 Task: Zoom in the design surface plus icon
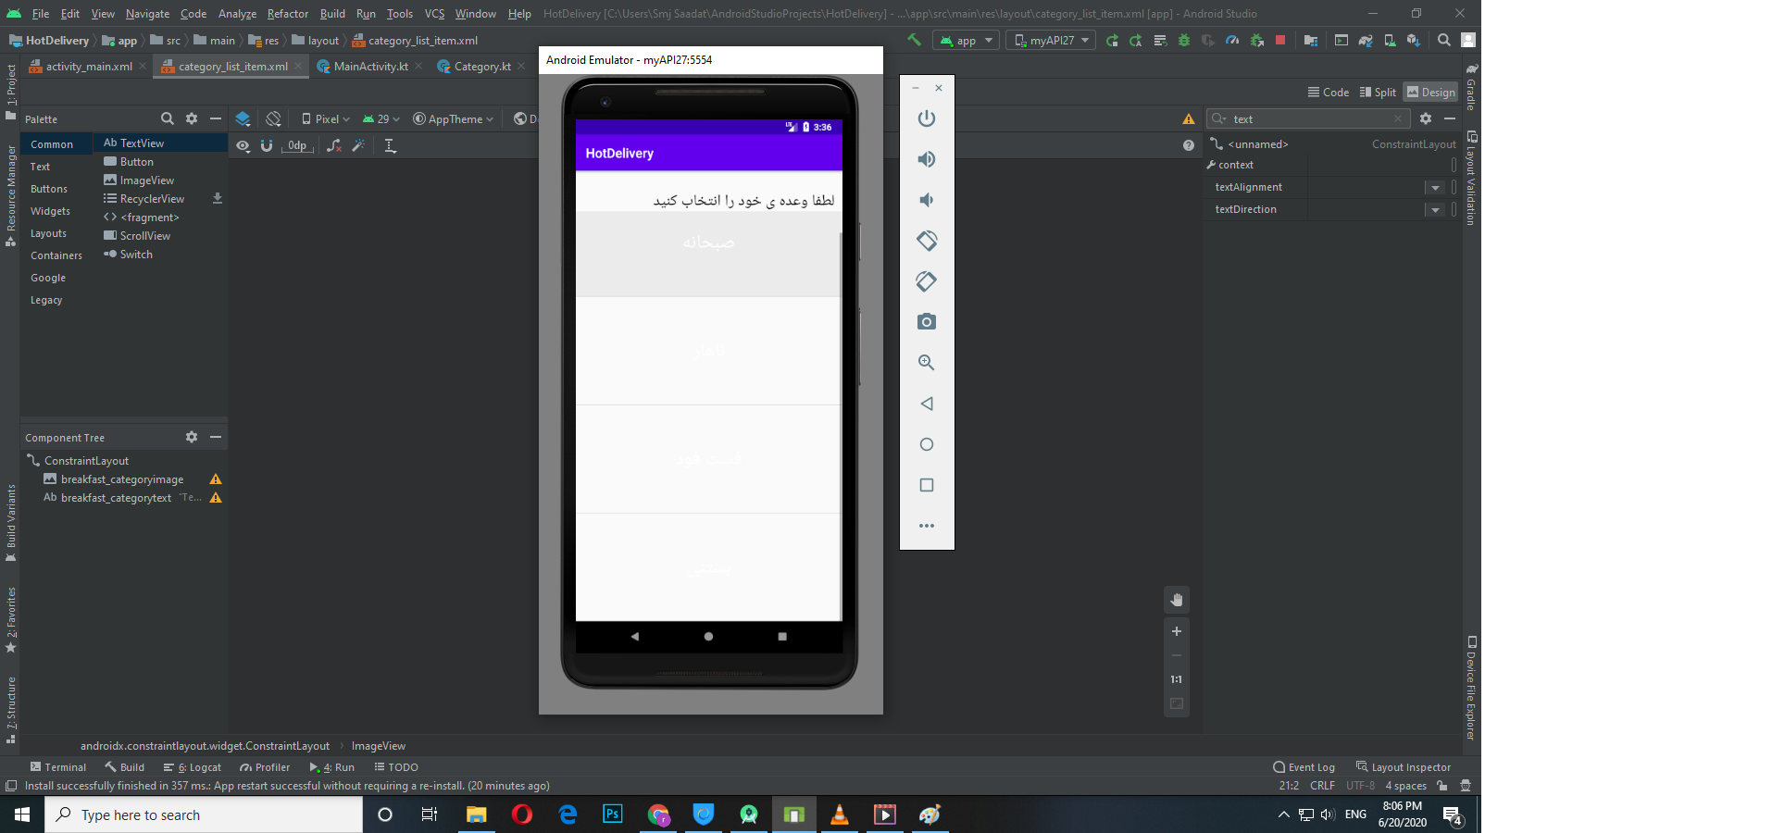click(x=1177, y=631)
